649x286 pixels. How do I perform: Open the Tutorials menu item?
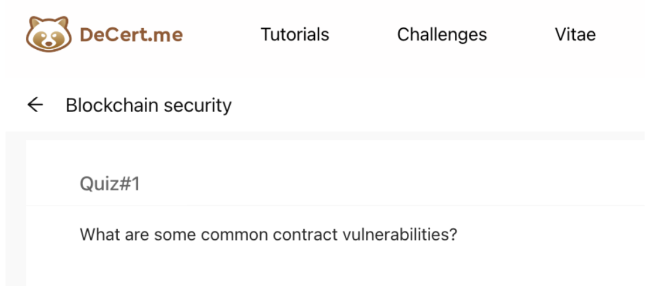(x=294, y=35)
